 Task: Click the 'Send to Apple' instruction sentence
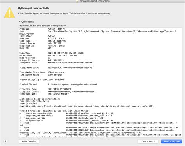pos(64,14)
